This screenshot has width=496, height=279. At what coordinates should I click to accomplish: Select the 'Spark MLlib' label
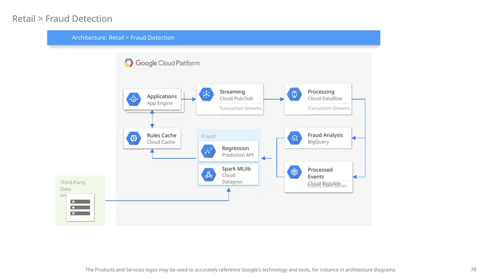(236, 169)
